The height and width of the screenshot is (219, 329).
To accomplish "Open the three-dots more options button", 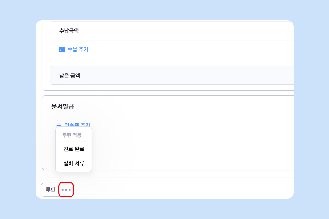I will click(66, 190).
